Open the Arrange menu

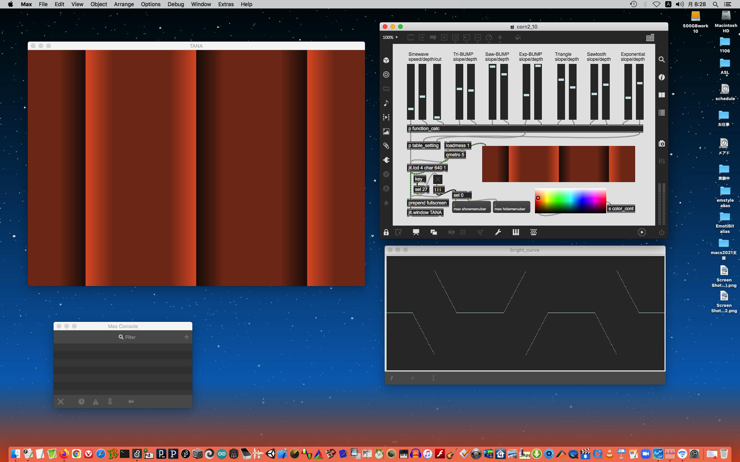[x=124, y=4]
